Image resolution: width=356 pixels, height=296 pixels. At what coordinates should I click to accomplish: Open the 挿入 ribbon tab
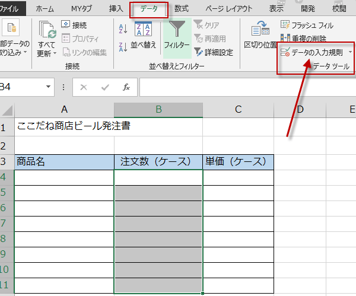[116, 9]
